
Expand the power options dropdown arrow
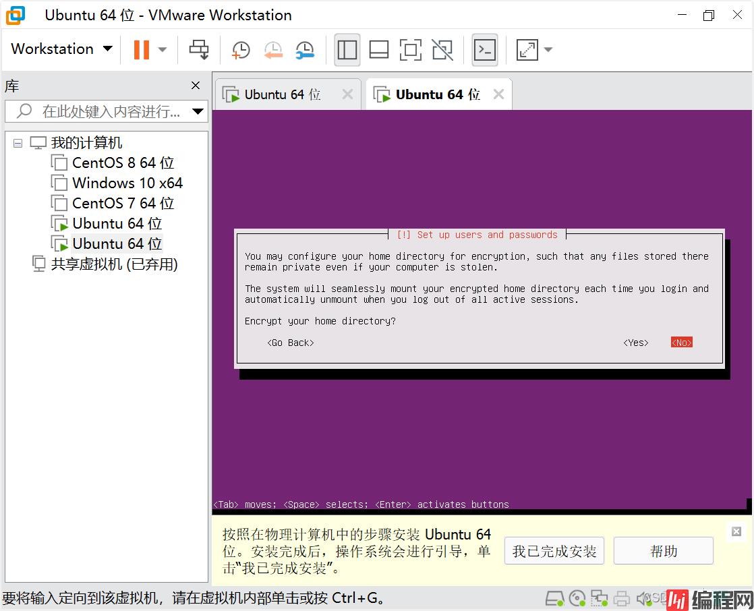pyautogui.click(x=163, y=49)
